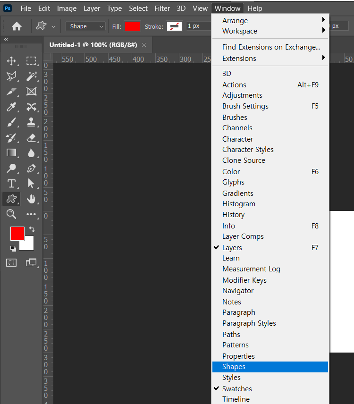Viewport: 354px width, 404px height.
Task: Open the Help menu
Action: [x=255, y=8]
